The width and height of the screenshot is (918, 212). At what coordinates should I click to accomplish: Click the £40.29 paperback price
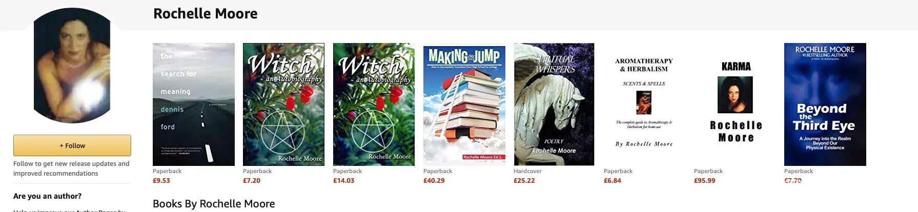434,181
